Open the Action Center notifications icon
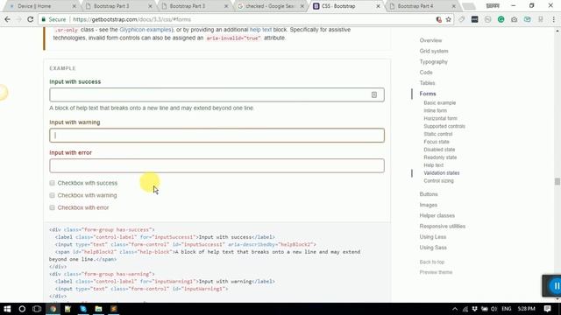 pyautogui.click(x=547, y=309)
